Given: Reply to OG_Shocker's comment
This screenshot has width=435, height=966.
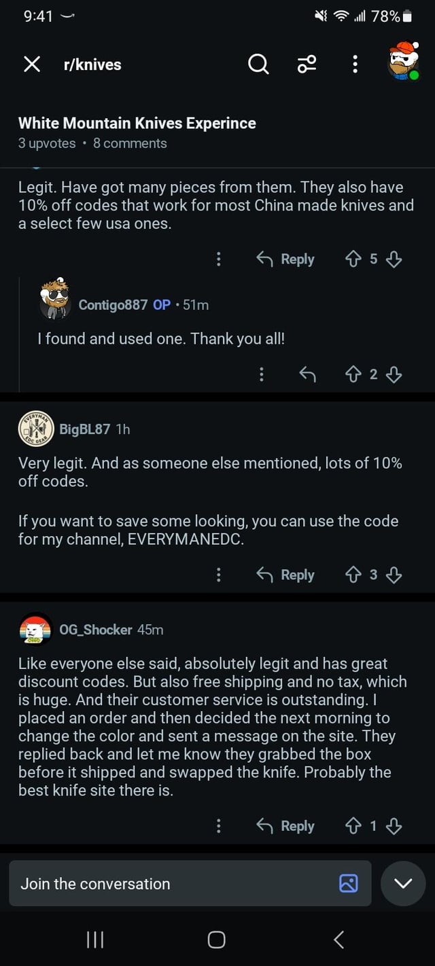Looking at the screenshot, I should pyautogui.click(x=285, y=826).
